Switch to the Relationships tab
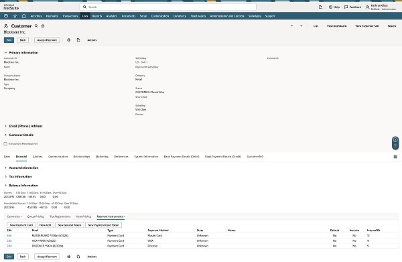 (x=82, y=157)
